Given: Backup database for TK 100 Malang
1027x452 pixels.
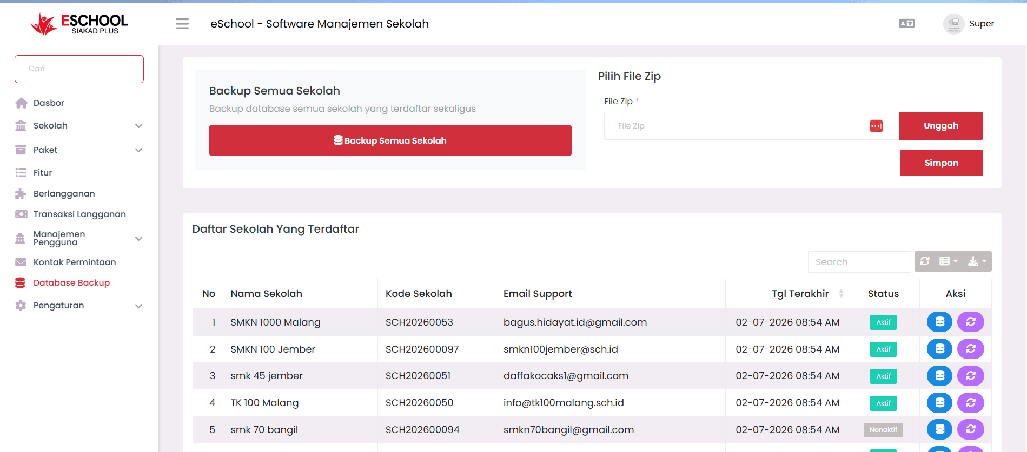Looking at the screenshot, I should tap(940, 403).
